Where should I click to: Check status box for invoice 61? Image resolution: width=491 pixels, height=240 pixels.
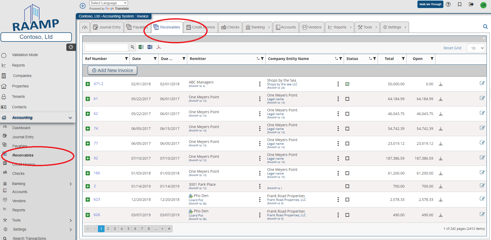click(347, 99)
